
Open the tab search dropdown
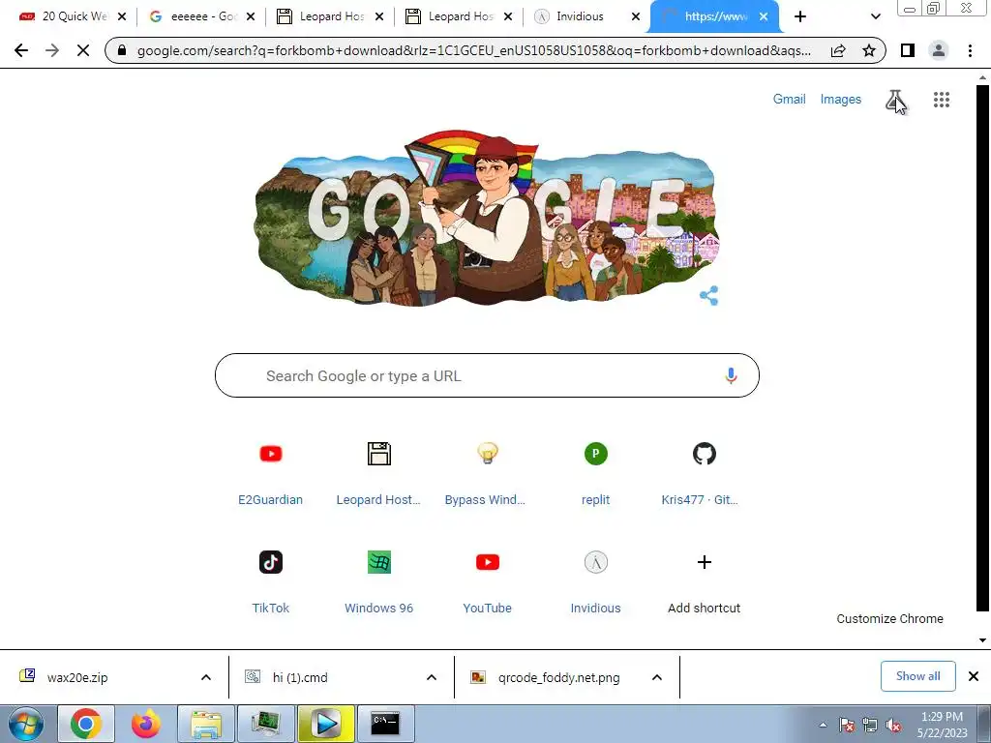click(x=875, y=16)
